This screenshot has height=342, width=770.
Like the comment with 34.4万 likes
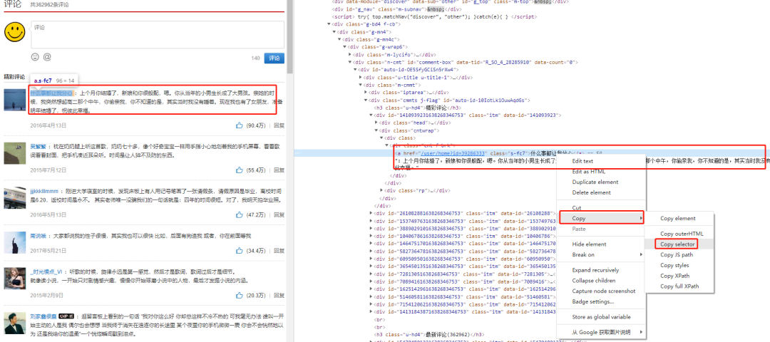click(239, 251)
